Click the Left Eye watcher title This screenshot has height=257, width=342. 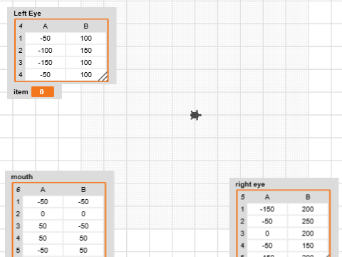(27, 14)
